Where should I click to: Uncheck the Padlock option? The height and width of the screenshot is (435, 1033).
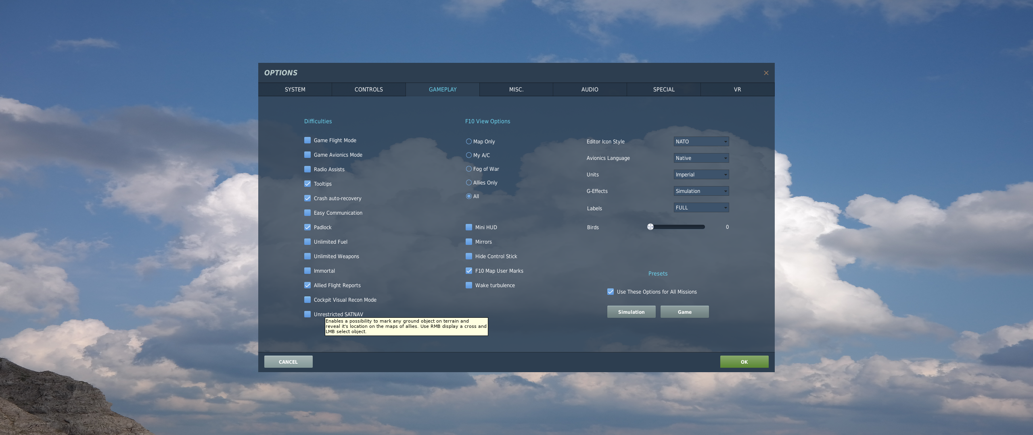point(307,227)
